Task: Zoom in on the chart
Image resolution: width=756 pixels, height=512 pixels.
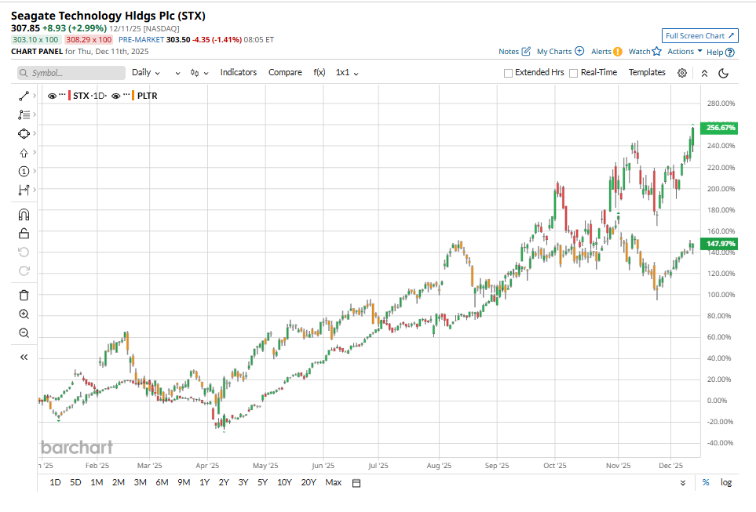Action: (24, 314)
